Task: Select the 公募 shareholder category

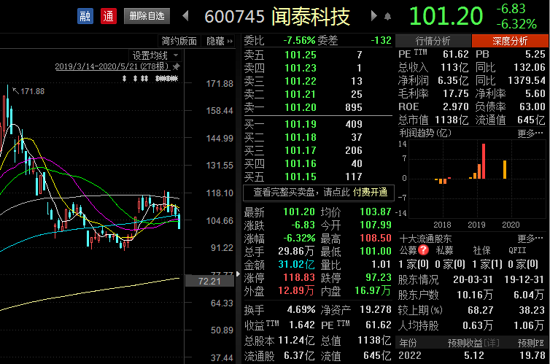Action: (x=408, y=250)
